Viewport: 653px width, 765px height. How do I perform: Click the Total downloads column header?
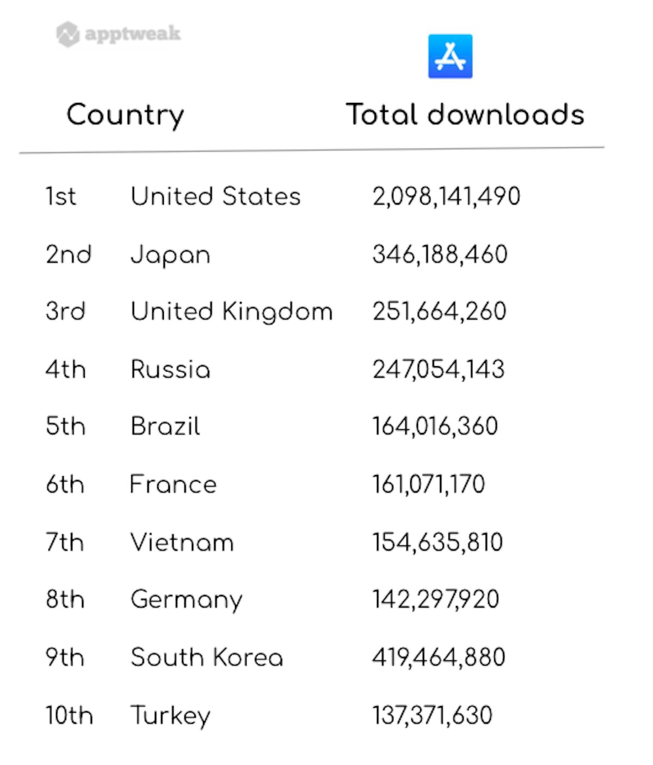465,115
